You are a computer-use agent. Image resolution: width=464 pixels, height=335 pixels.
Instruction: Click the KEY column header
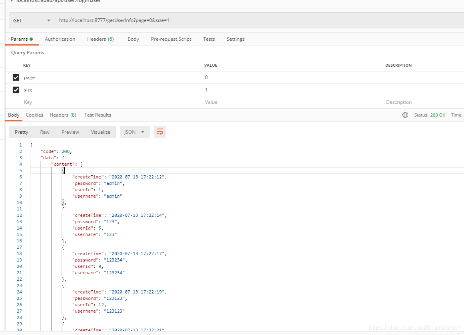pos(27,65)
